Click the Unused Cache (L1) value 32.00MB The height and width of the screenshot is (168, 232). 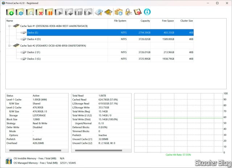(103, 139)
